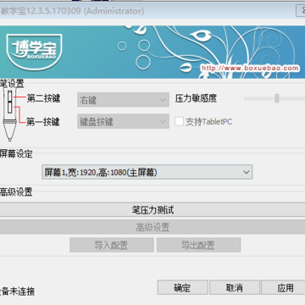This screenshot has width=305, height=305.
Task: Click the 压力敏感度 slider handle
Action: pos(277,98)
